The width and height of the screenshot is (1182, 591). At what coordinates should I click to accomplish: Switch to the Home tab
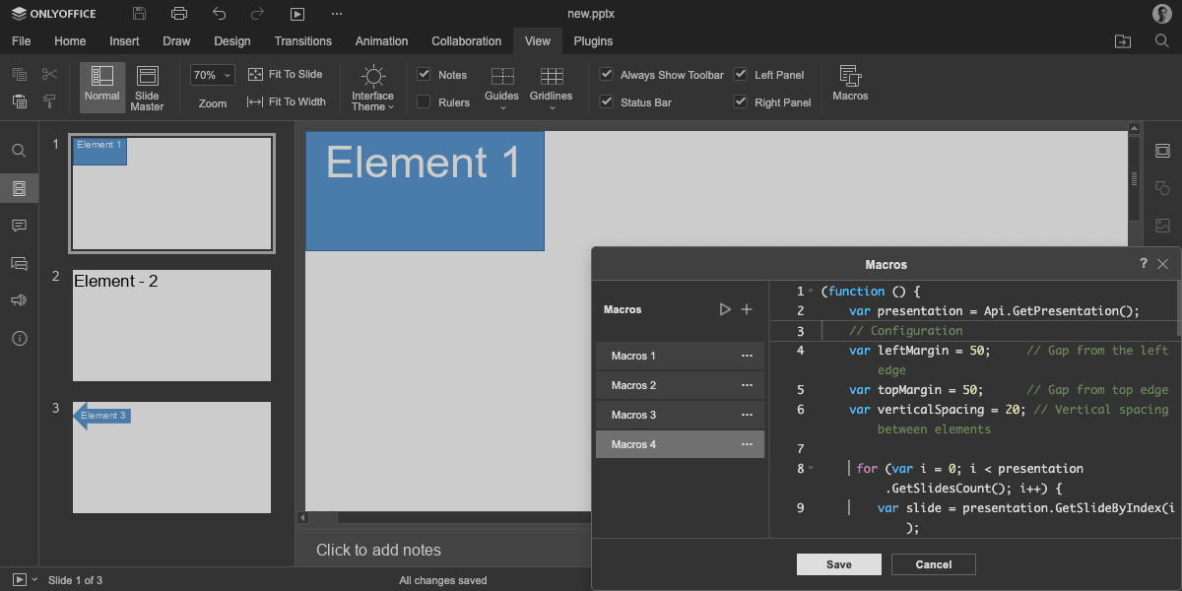click(70, 41)
